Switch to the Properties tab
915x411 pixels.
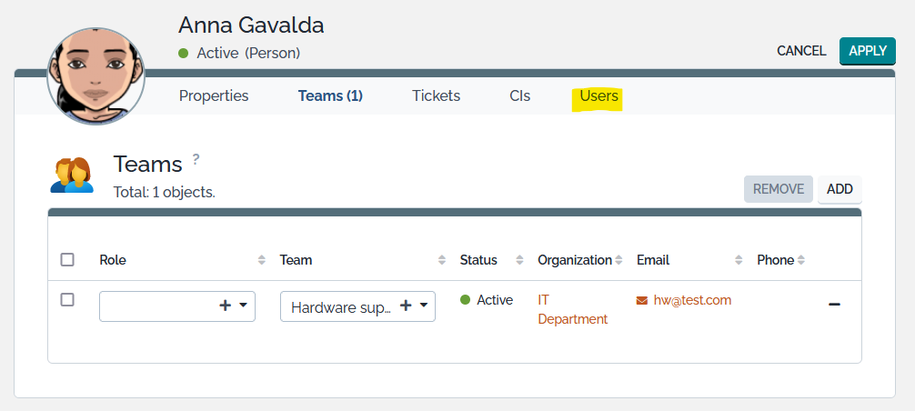tap(214, 95)
